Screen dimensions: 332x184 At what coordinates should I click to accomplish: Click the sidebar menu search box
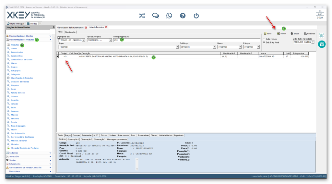[28, 31]
